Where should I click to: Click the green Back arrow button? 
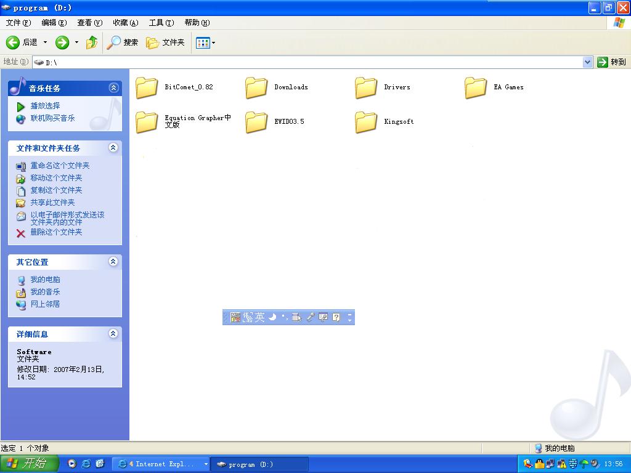coord(13,42)
